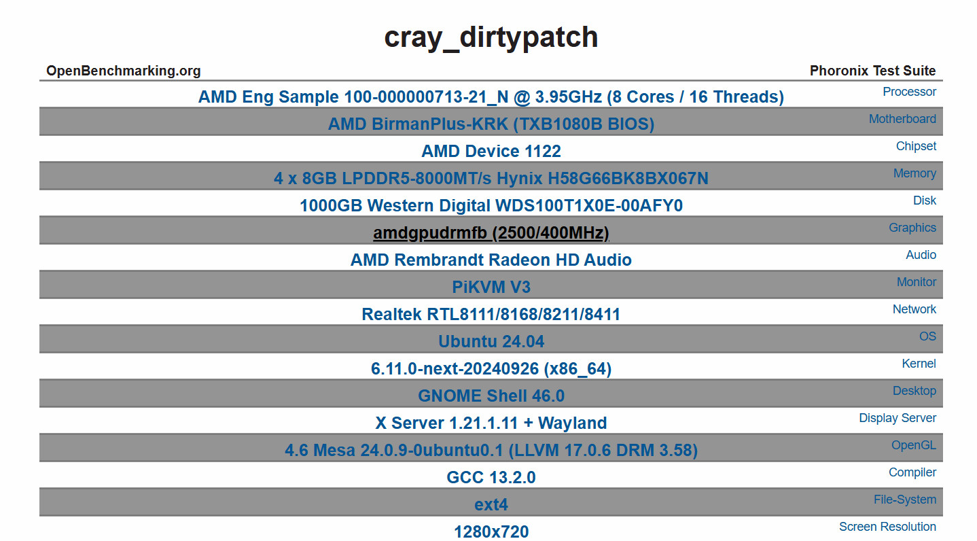Screen dimensions: 977x541
Task: Click AMD Rembrandt Radeon HD Audio
Action: tap(491, 260)
